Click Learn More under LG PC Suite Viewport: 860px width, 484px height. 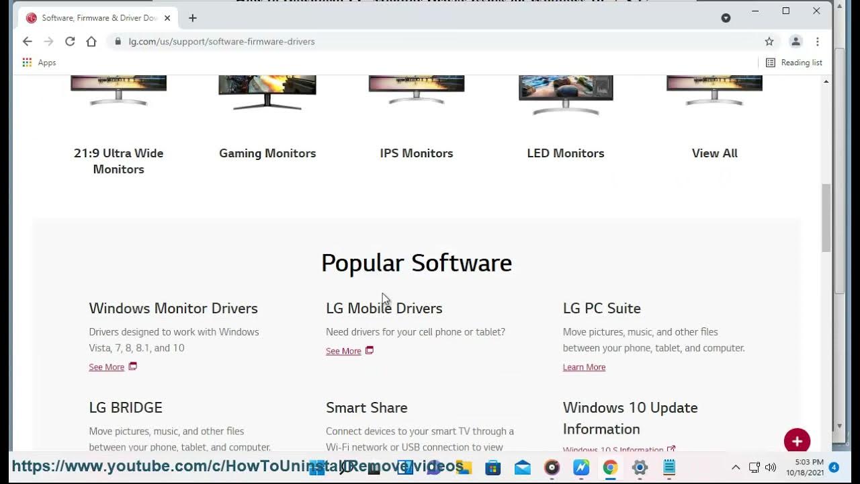coord(584,367)
